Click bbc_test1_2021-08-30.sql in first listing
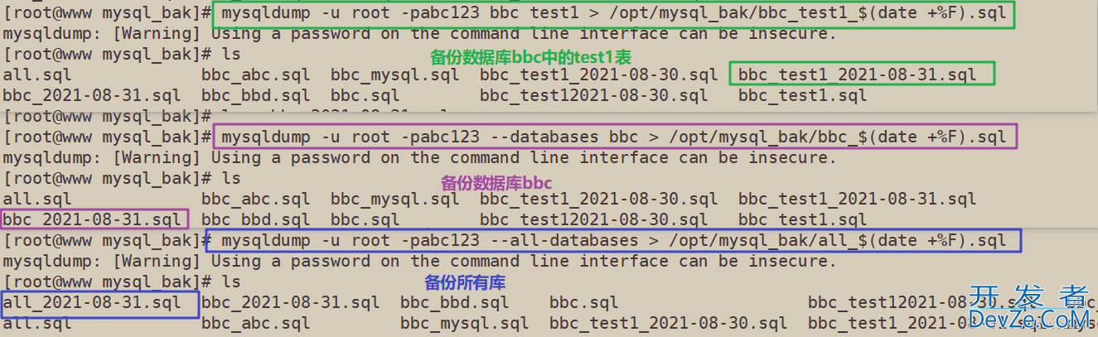Screen dimensions: 1098x337 (x=599, y=75)
